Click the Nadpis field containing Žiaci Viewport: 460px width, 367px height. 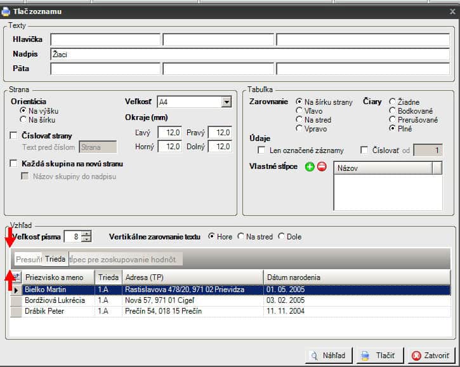coord(250,55)
